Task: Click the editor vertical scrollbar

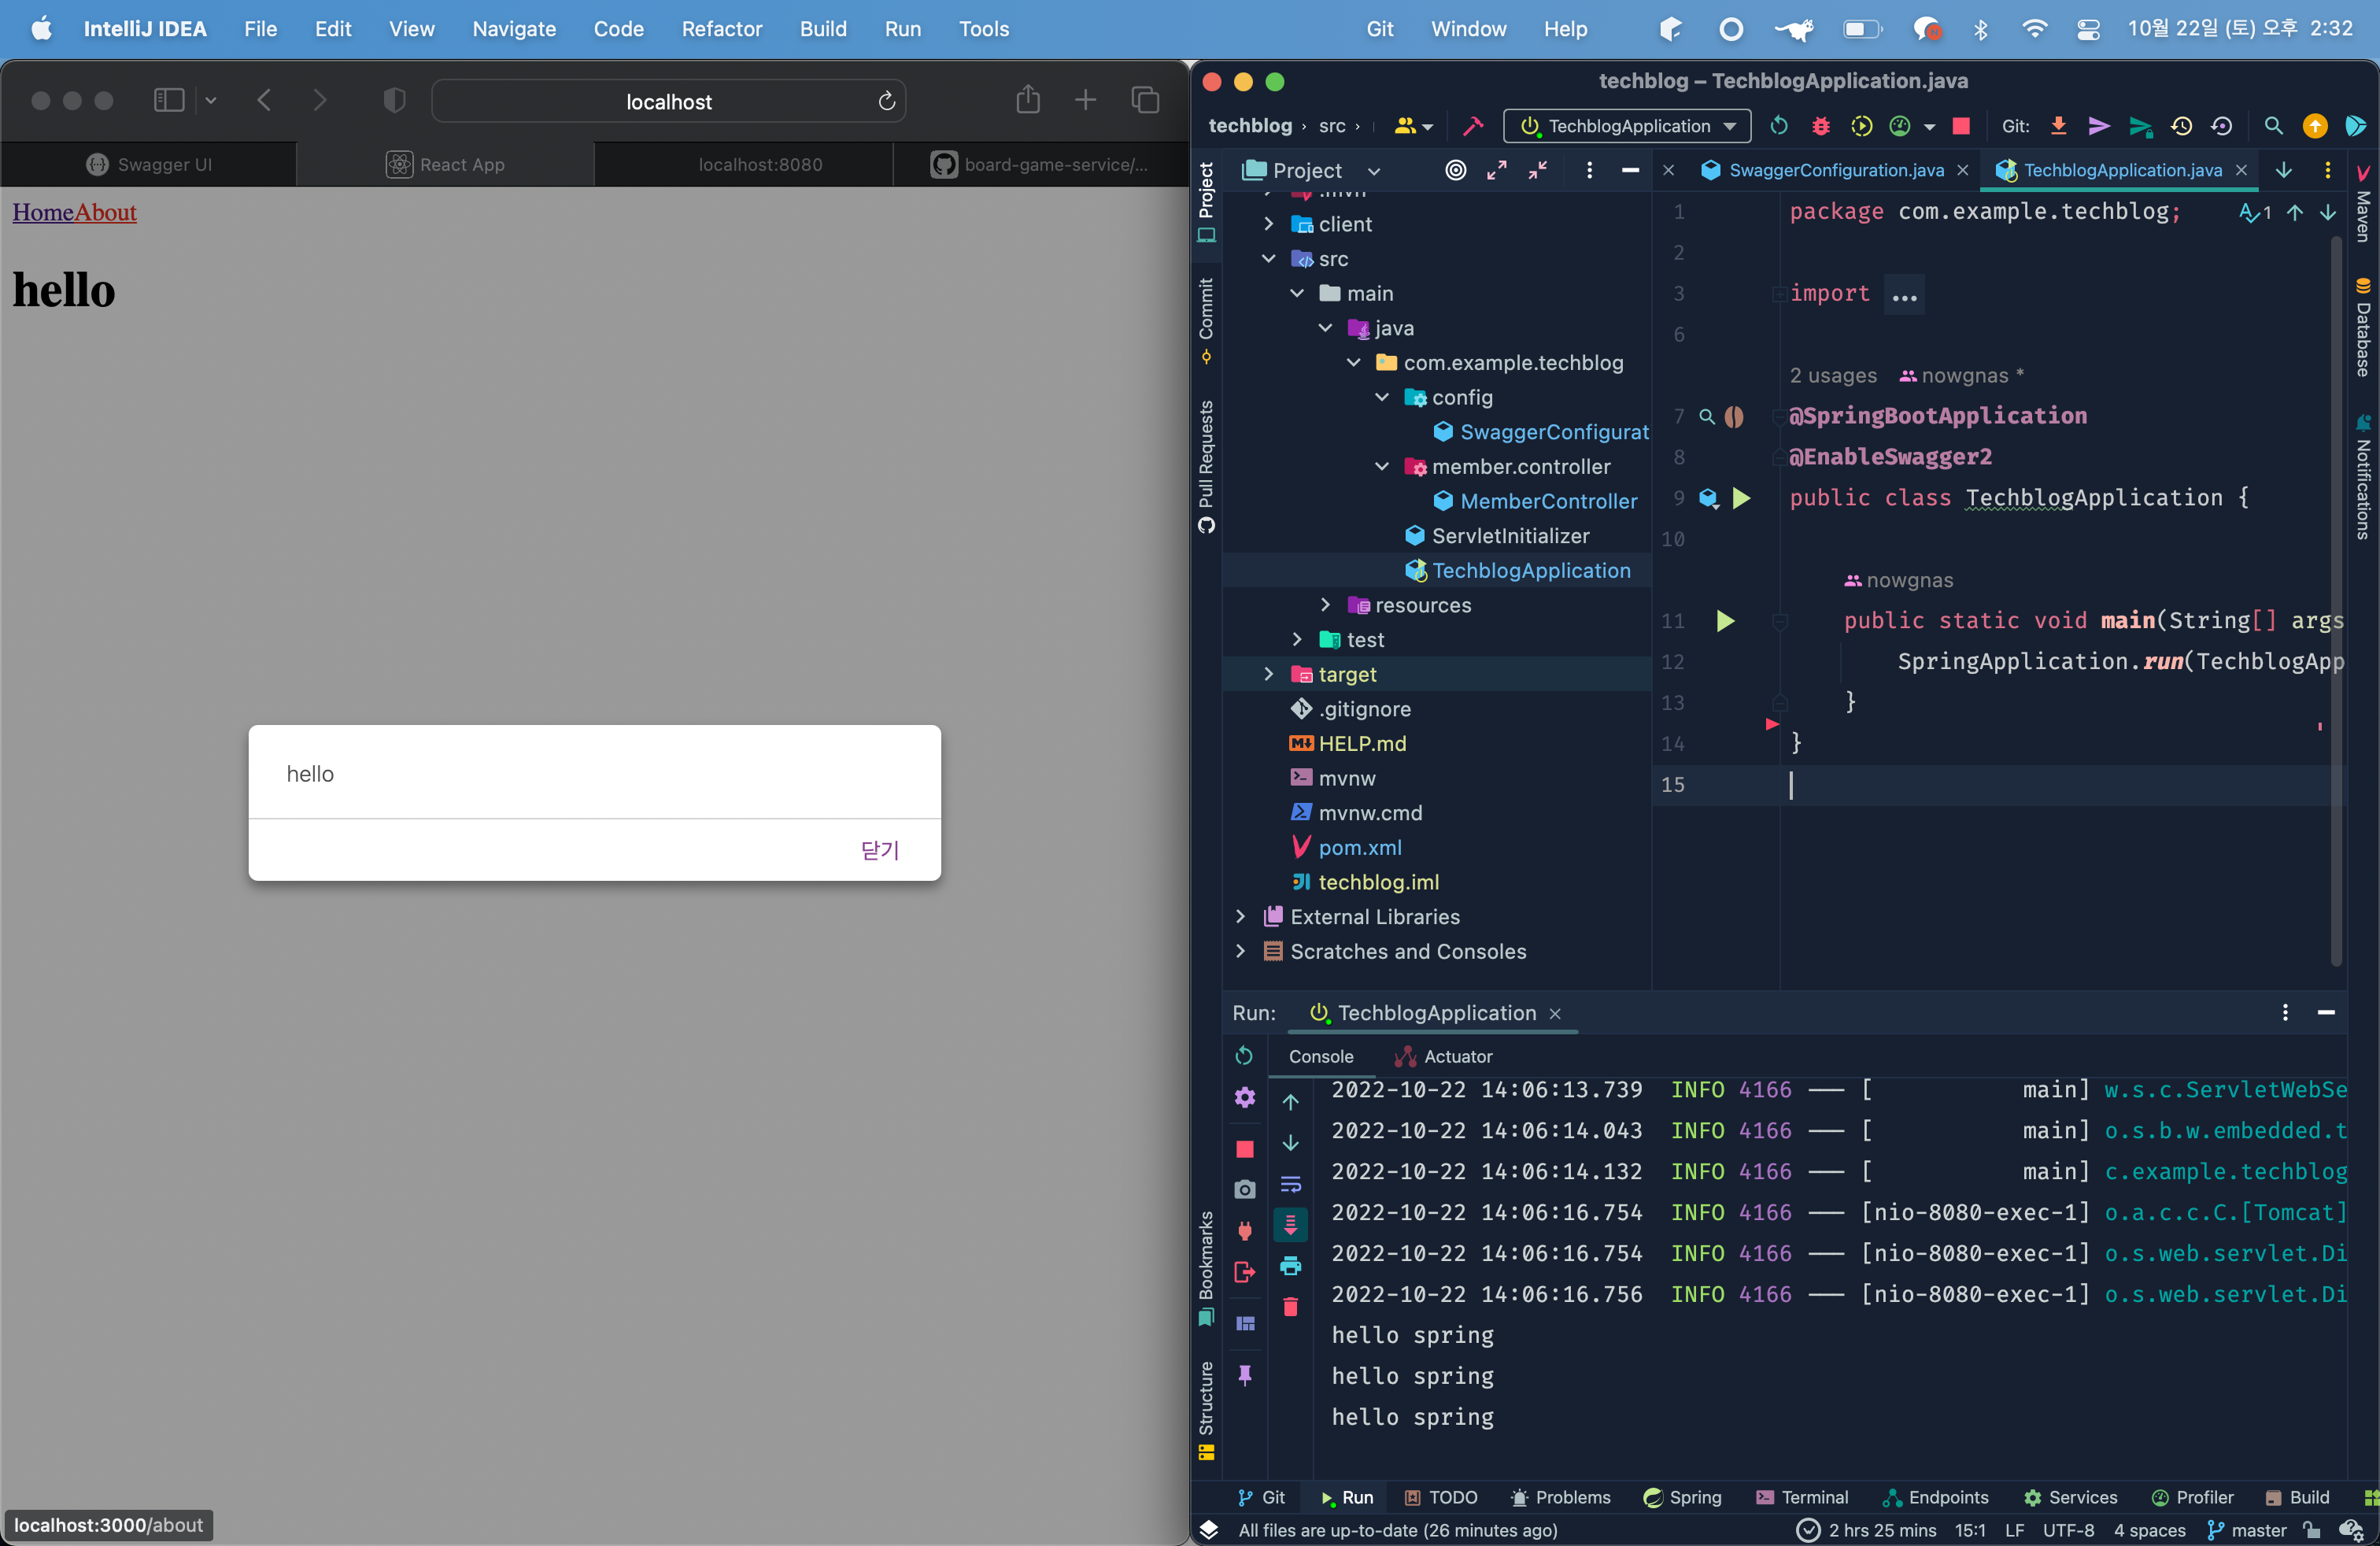Action: click(2336, 600)
